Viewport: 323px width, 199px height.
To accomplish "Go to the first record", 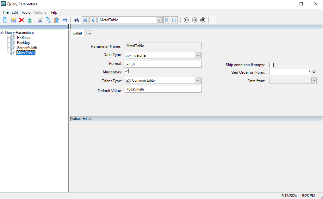I will [x=85, y=20].
